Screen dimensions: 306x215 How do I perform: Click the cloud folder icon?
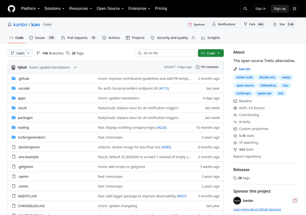click(14, 108)
